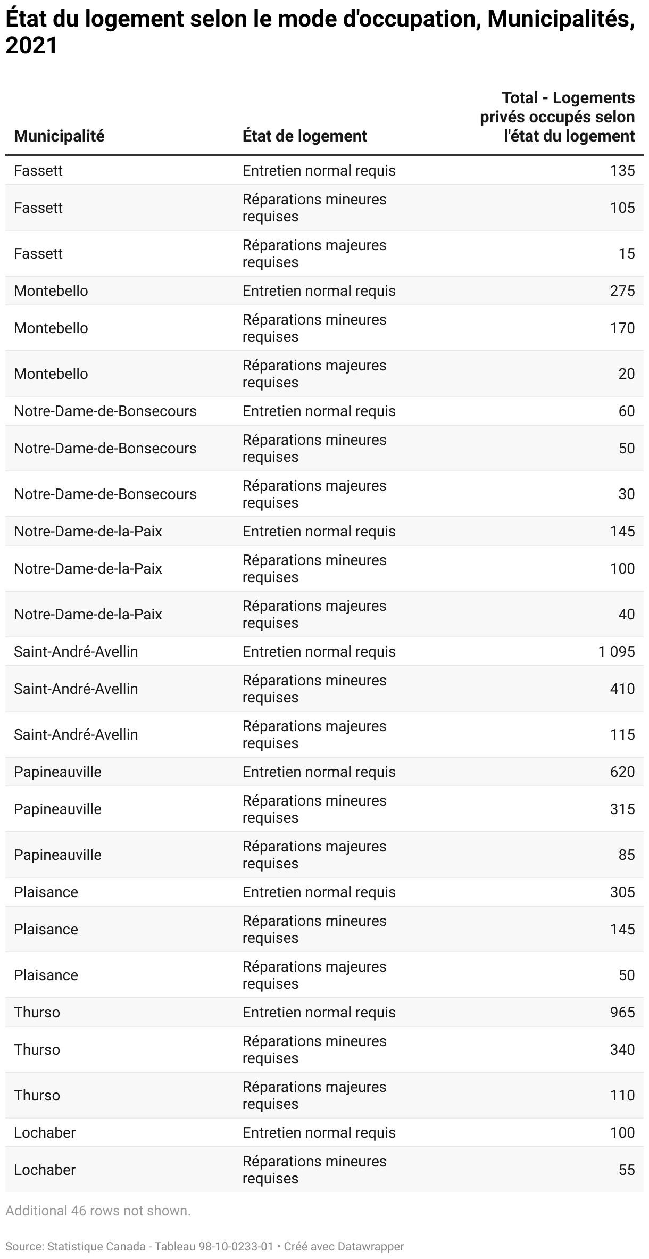The height and width of the screenshot is (1259, 649).
Task: Click the chart title text
Action: [x=320, y=32]
